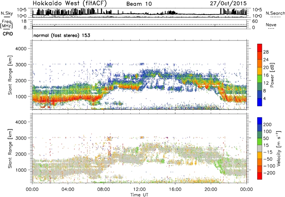Click the 'Power [dB]' color bar title
This screenshot has width=285, height=197.
(272, 75)
